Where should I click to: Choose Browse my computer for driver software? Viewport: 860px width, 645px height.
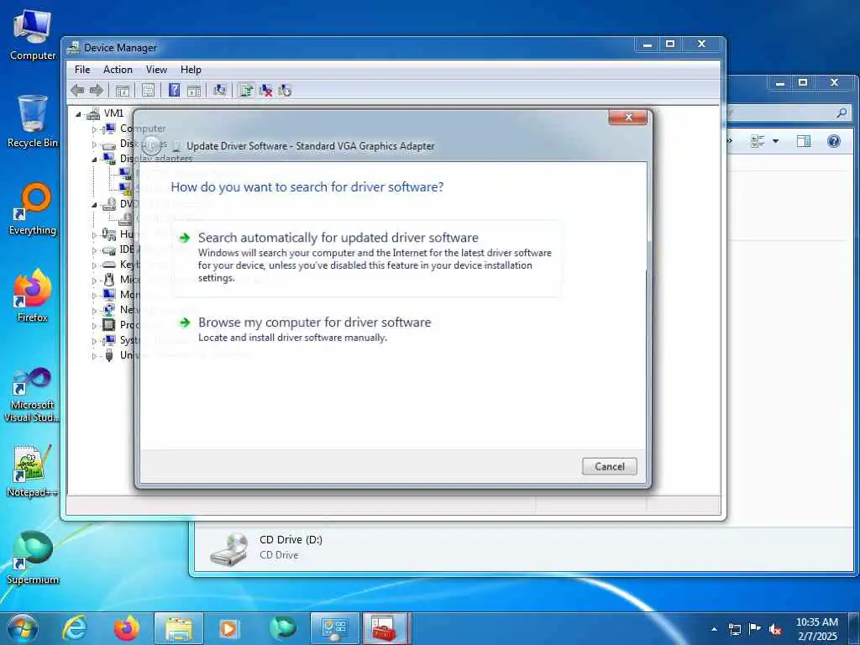pyautogui.click(x=367, y=329)
